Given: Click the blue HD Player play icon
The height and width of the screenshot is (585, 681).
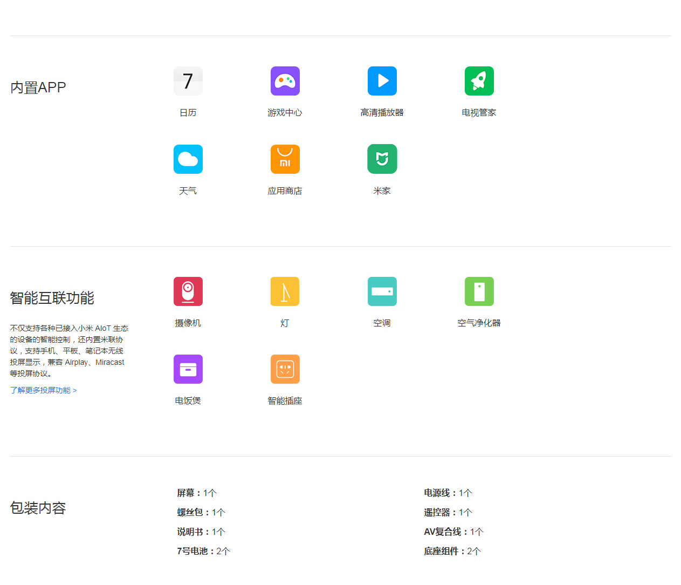Looking at the screenshot, I should 382,81.
